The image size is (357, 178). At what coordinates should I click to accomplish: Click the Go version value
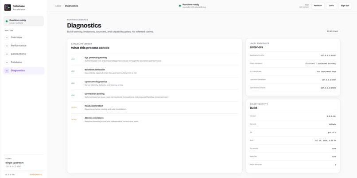(332, 133)
